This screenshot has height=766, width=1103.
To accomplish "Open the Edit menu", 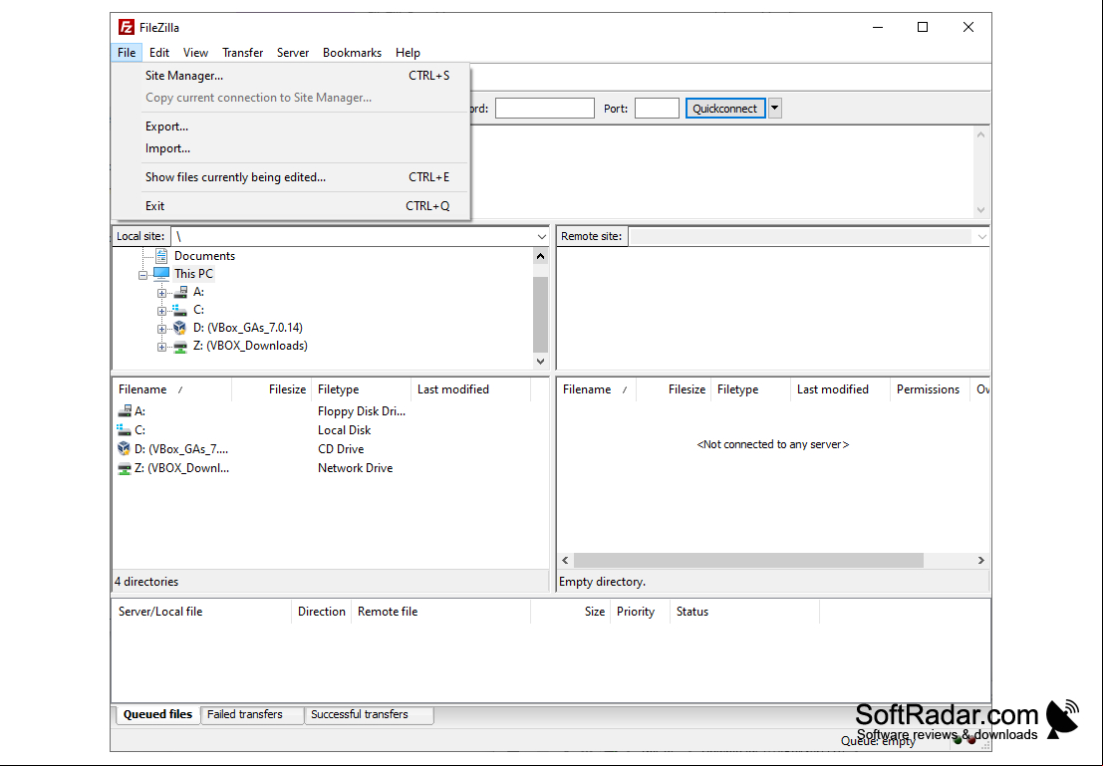I will coord(159,53).
